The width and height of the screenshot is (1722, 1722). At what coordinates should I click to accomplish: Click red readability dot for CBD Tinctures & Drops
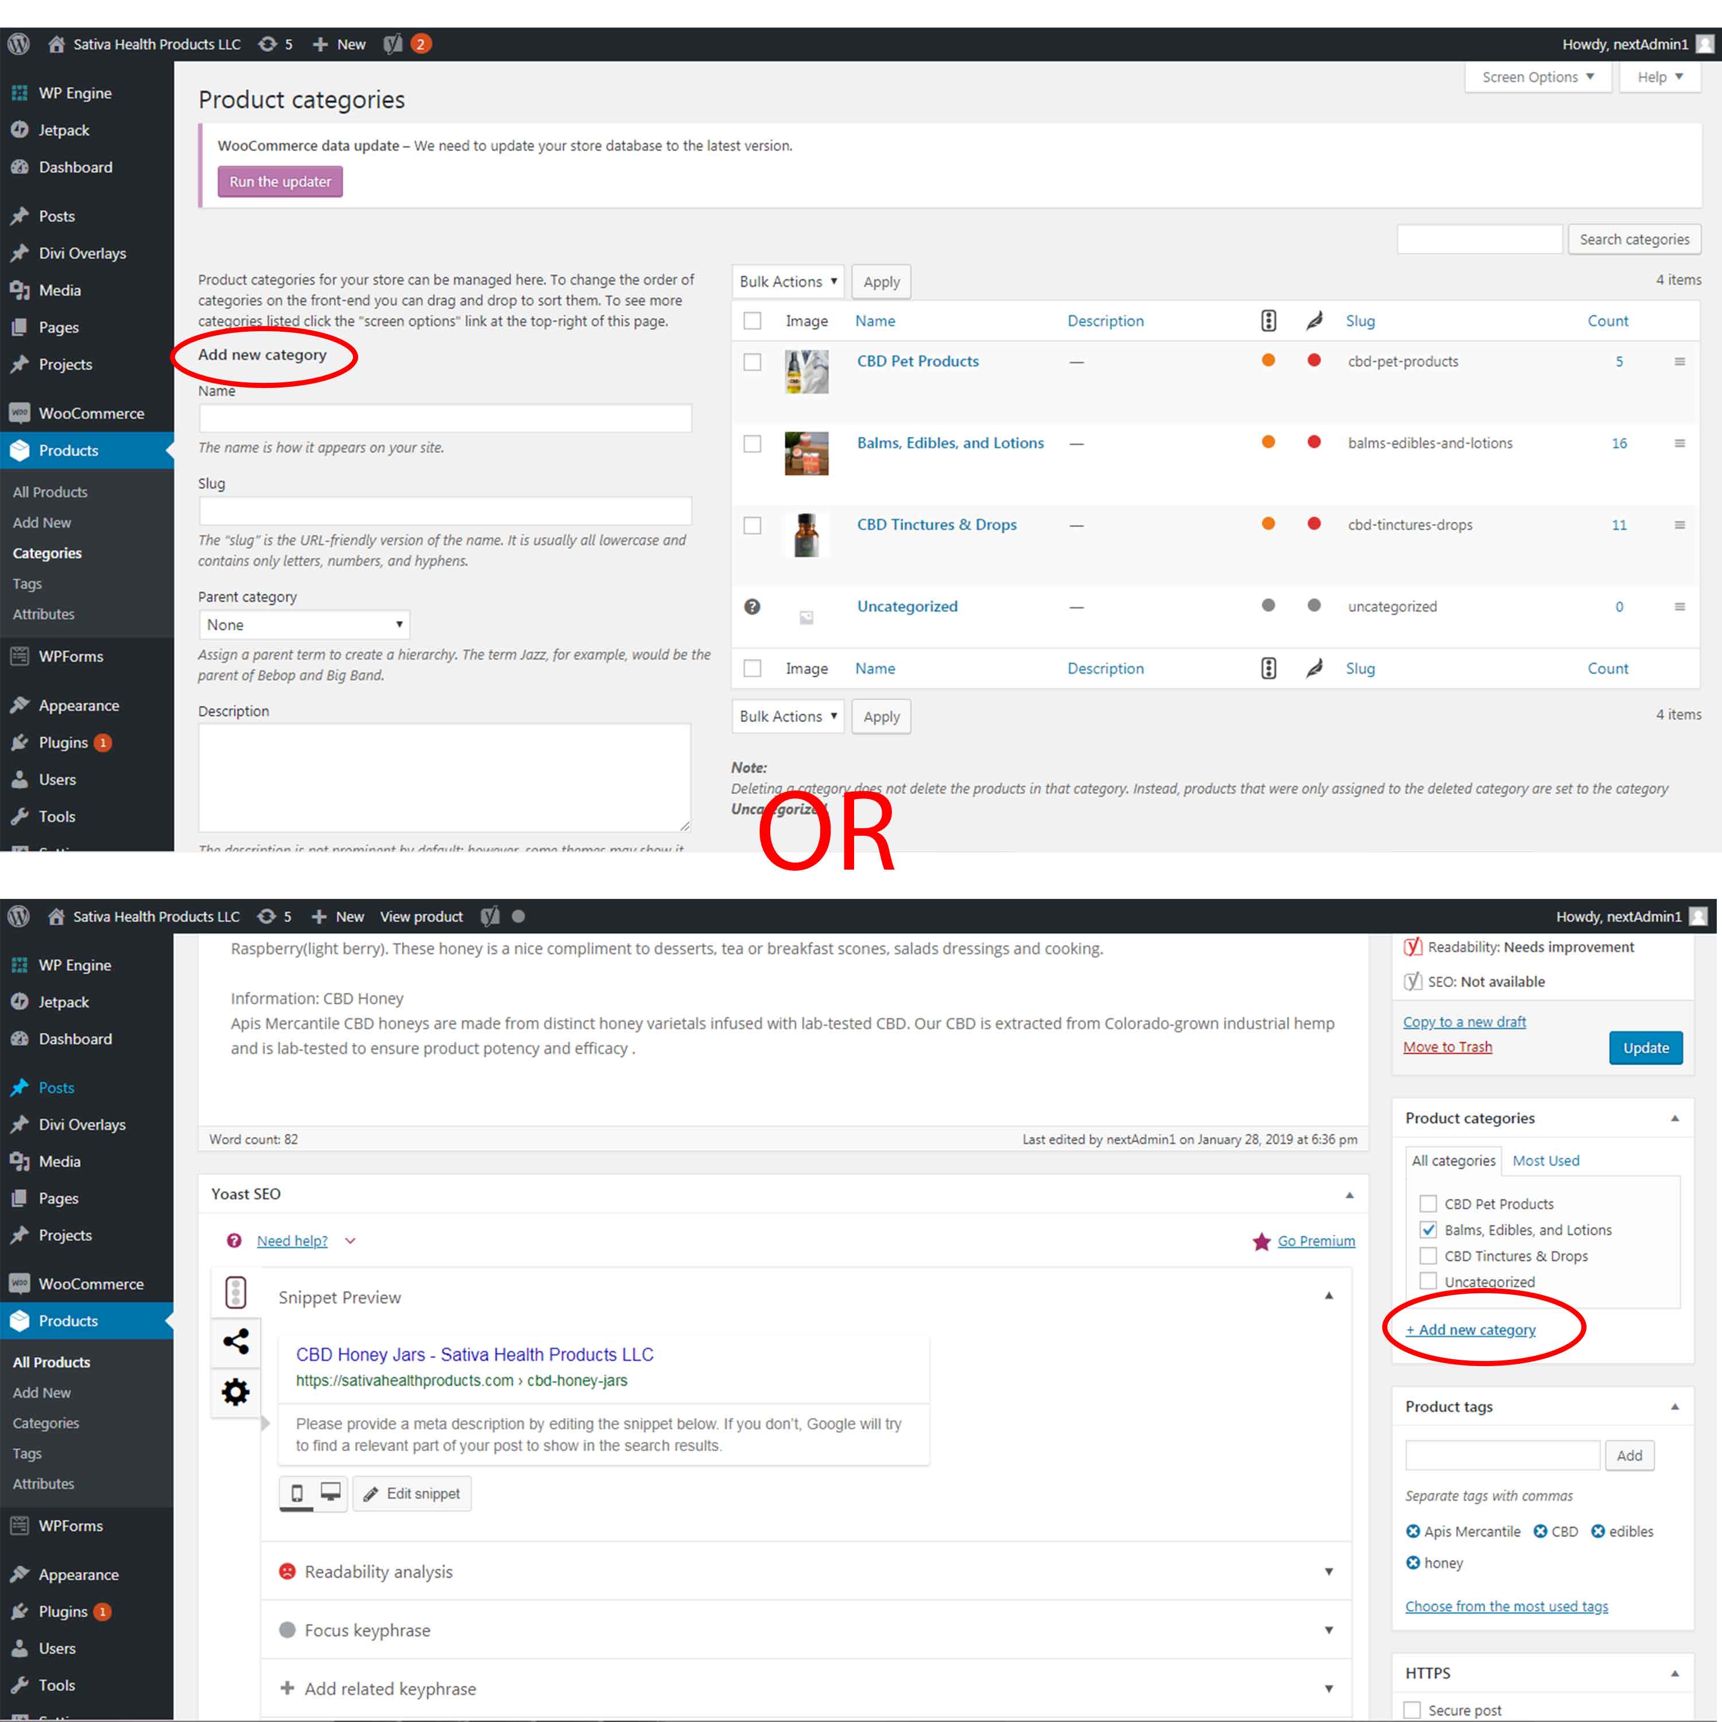[1314, 524]
